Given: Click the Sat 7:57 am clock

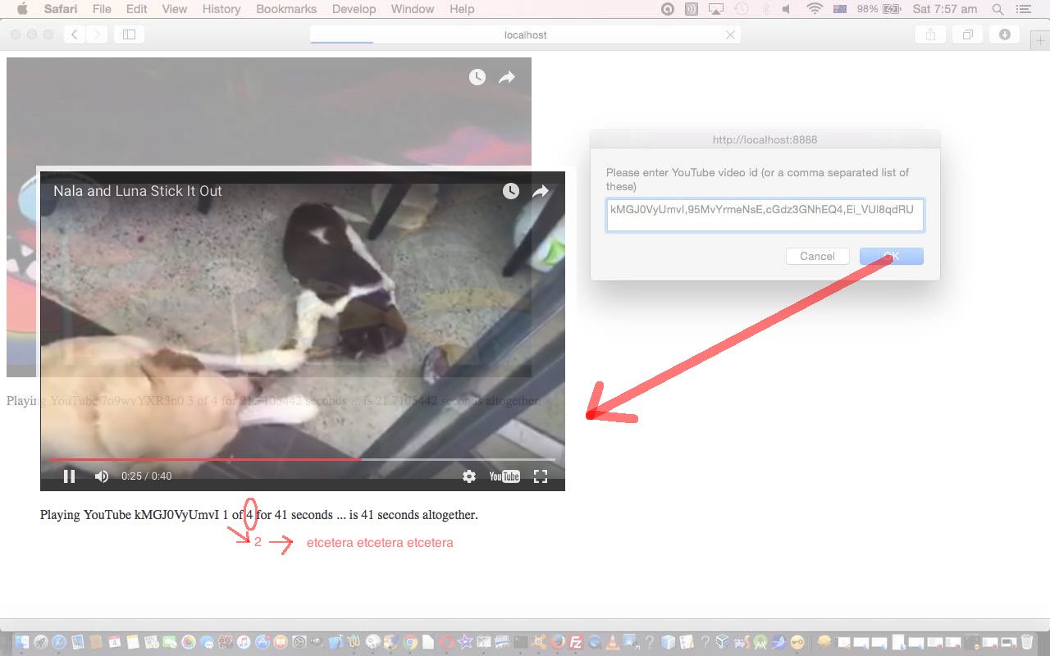Looking at the screenshot, I should 945,9.
